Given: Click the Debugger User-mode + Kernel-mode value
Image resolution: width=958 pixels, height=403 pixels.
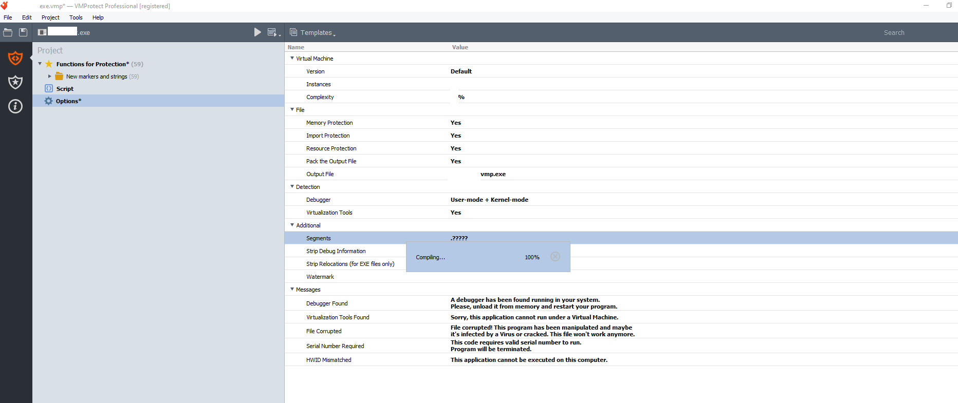Looking at the screenshot, I should pos(489,200).
